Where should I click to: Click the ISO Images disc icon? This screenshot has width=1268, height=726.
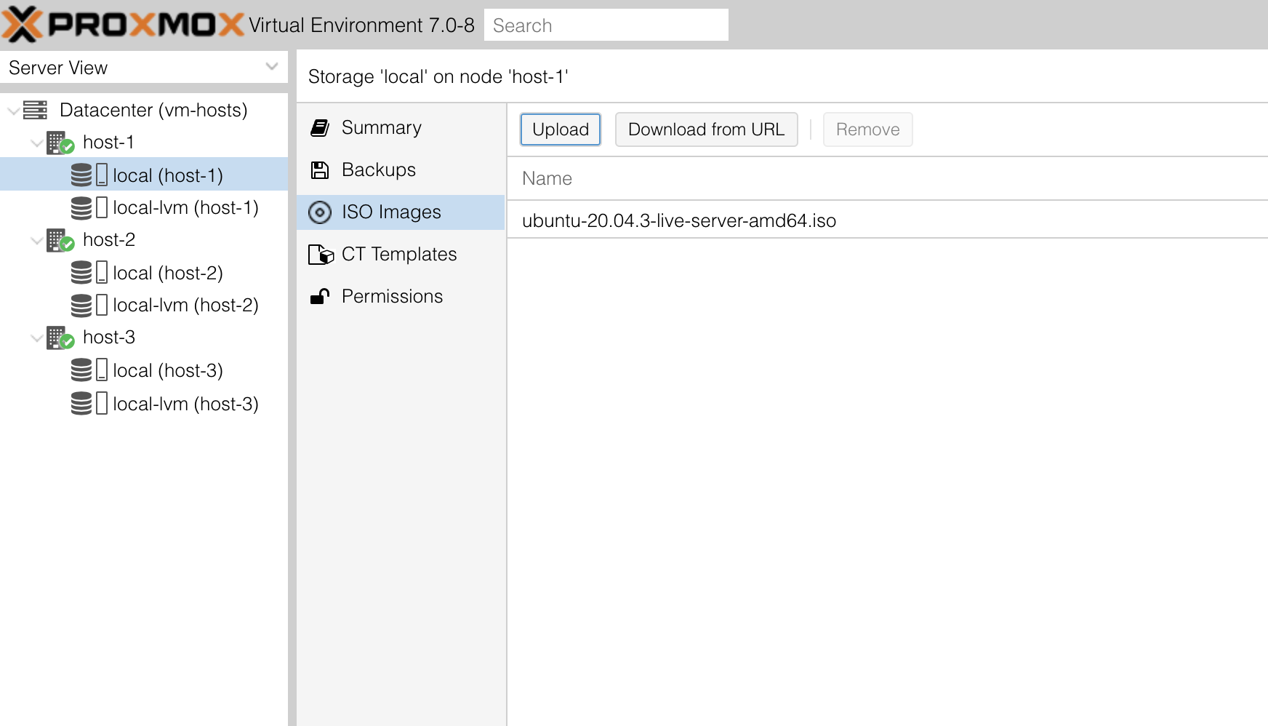tap(320, 212)
